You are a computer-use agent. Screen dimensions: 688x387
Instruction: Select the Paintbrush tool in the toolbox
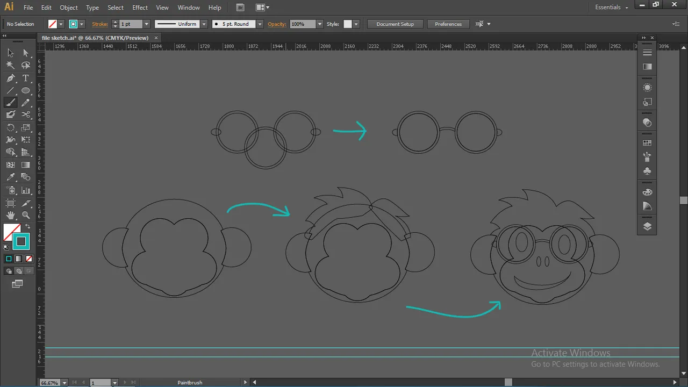point(10,103)
